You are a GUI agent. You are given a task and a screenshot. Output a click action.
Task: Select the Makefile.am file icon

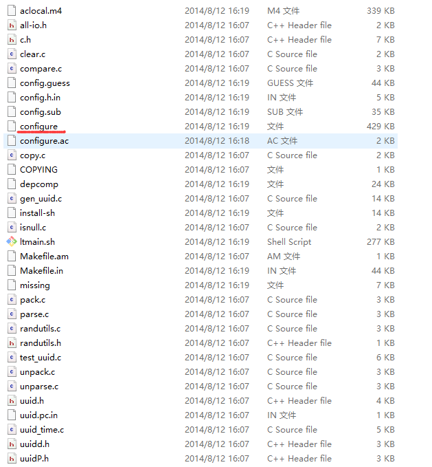tap(12, 257)
